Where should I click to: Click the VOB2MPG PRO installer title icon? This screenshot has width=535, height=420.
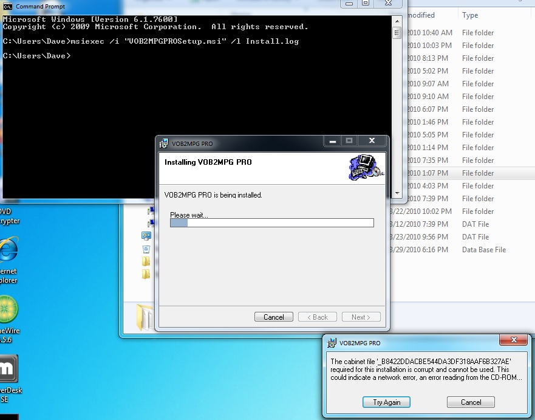point(164,143)
